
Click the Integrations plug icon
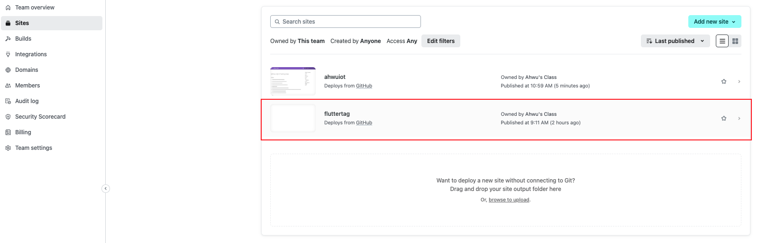[8, 54]
